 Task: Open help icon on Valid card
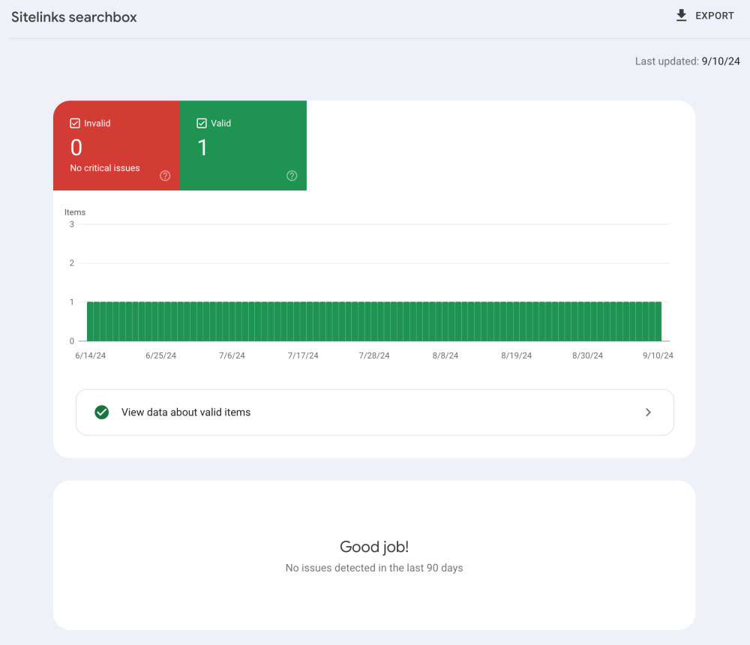(x=292, y=175)
